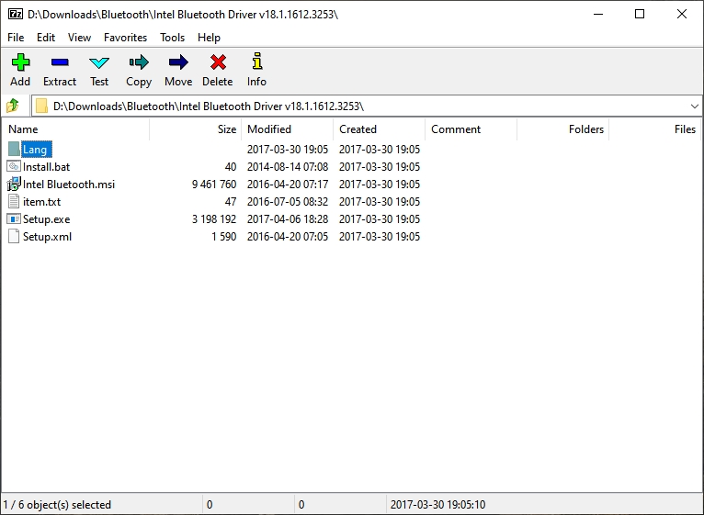This screenshot has width=704, height=515.
Task: Select the Setup.exe file name
Action: [46, 219]
